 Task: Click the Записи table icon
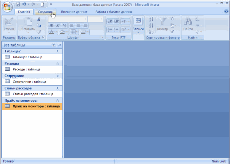[x=138, y=21]
